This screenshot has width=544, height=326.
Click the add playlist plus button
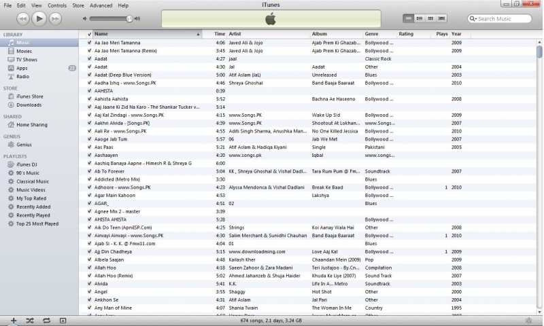tap(14, 321)
